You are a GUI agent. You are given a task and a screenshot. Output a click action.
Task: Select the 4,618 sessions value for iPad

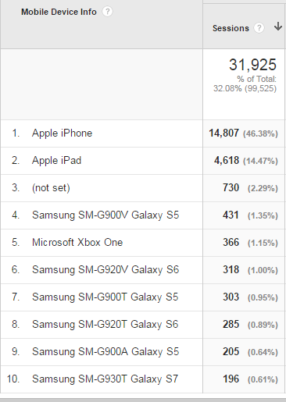click(227, 161)
